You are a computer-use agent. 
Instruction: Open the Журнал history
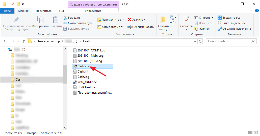point(202,29)
